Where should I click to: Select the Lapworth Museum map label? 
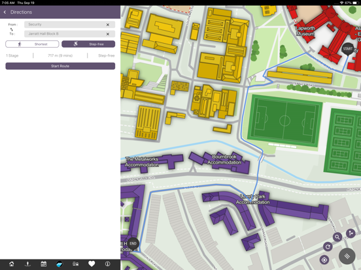coord(305,31)
